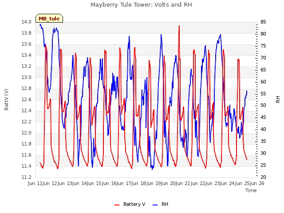The height and width of the screenshot is (213, 284).
Task: Click the chart title 'Mayberry Tule Tower: Volts and RH'
Action: (x=141, y=5)
